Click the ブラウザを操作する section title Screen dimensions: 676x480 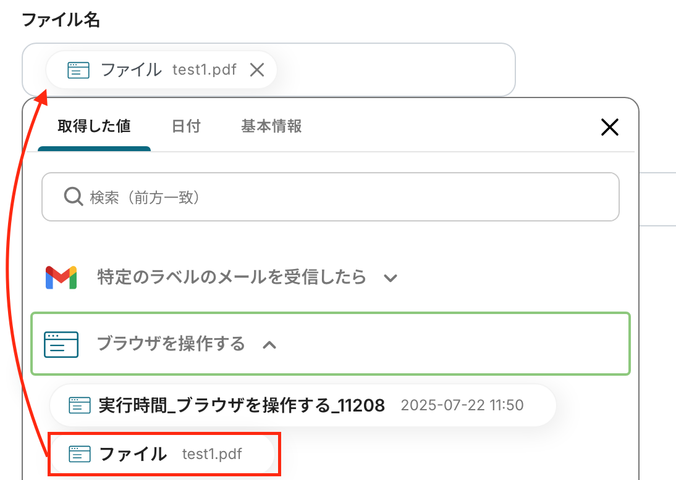(171, 344)
